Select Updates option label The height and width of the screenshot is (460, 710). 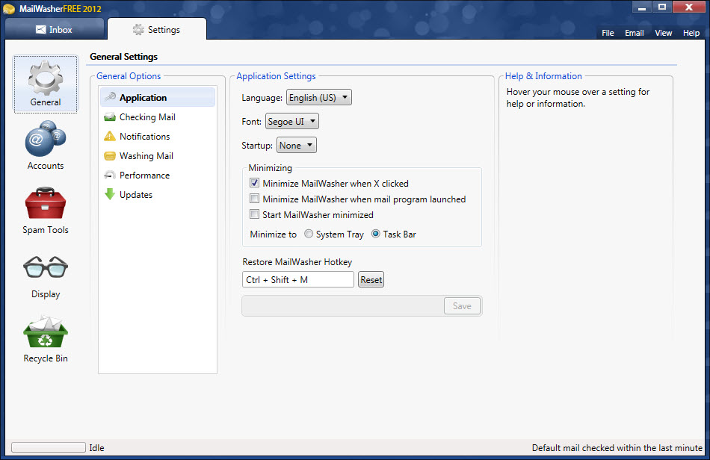point(136,194)
